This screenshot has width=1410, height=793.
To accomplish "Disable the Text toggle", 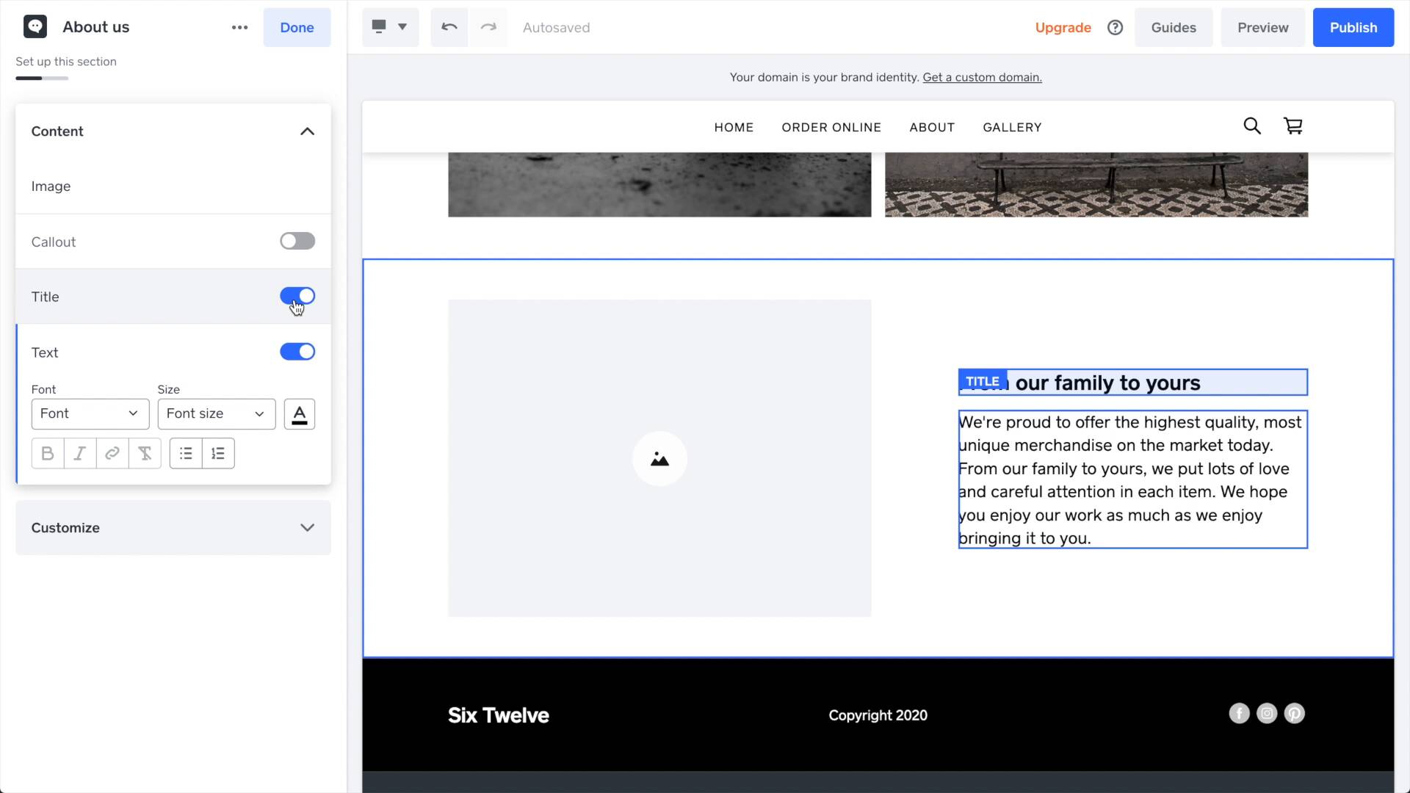I will pyautogui.click(x=297, y=352).
